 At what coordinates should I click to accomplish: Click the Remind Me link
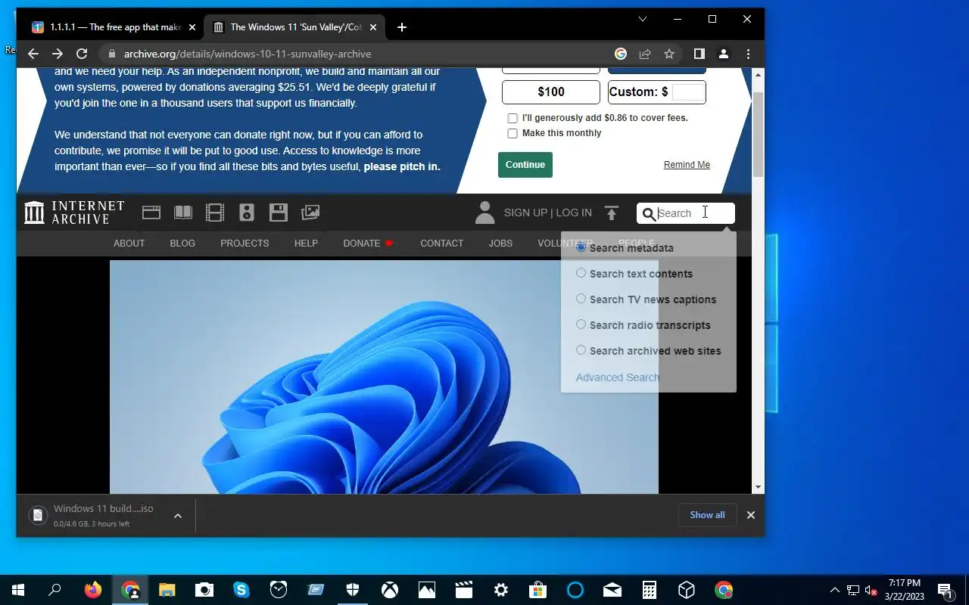click(687, 165)
